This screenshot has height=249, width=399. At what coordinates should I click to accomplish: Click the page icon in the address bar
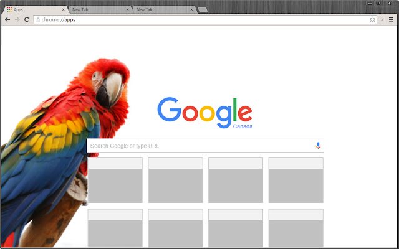click(x=37, y=19)
